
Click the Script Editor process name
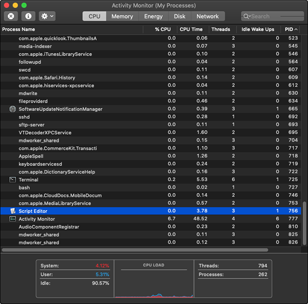click(33, 211)
